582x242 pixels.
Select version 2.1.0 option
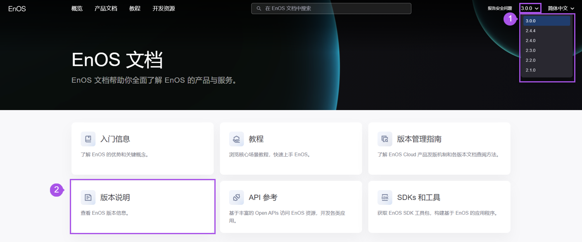click(531, 70)
